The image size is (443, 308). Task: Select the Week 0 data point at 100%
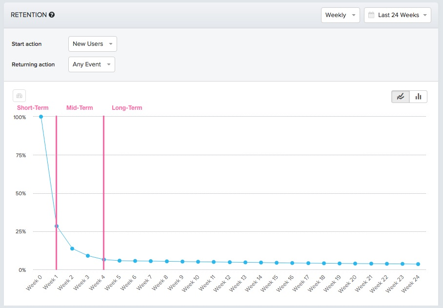pos(40,117)
